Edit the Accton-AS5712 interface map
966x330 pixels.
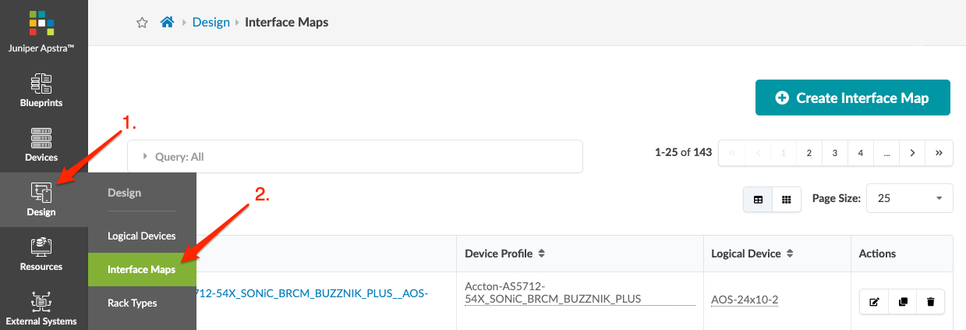874,302
